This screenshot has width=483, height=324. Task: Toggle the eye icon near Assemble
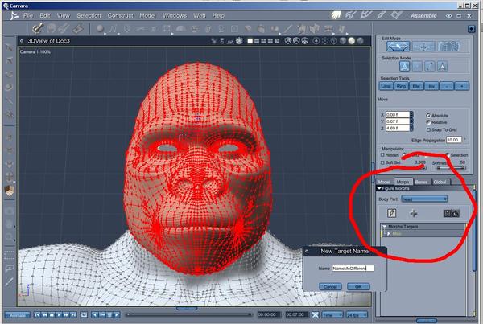point(448,16)
